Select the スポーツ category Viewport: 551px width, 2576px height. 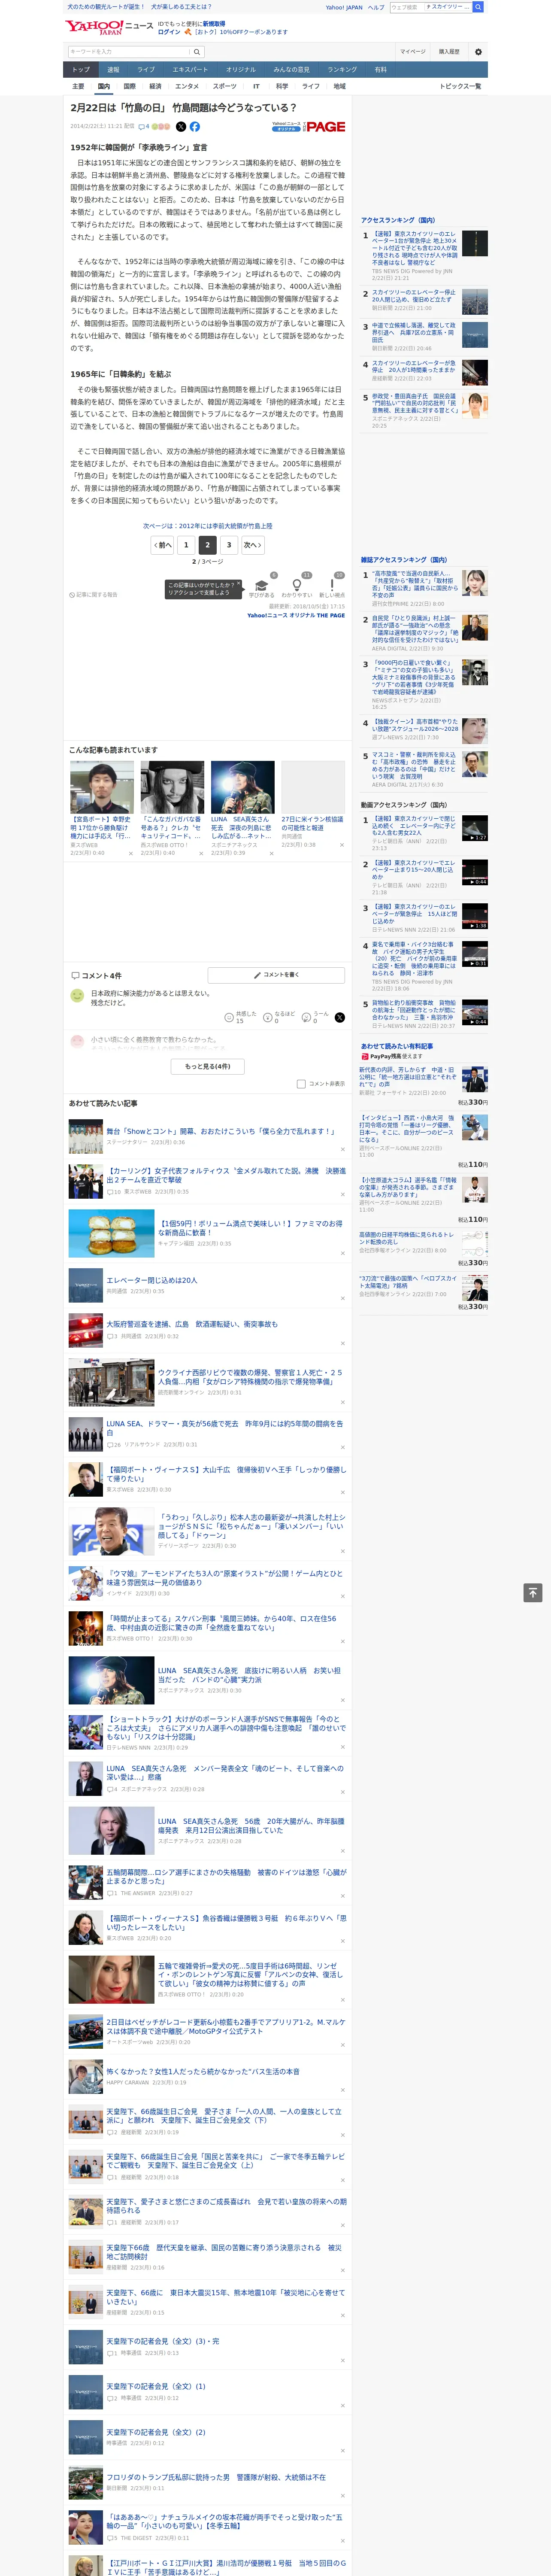point(225,87)
